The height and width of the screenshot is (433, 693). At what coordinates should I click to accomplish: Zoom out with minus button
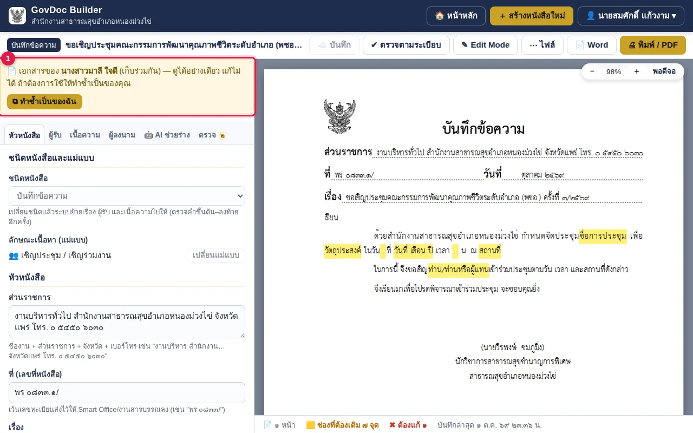point(592,71)
